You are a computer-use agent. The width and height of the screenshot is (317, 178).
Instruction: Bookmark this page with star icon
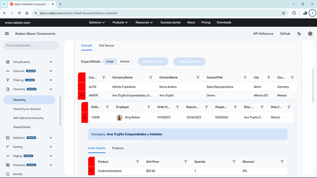[x=283, y=13]
